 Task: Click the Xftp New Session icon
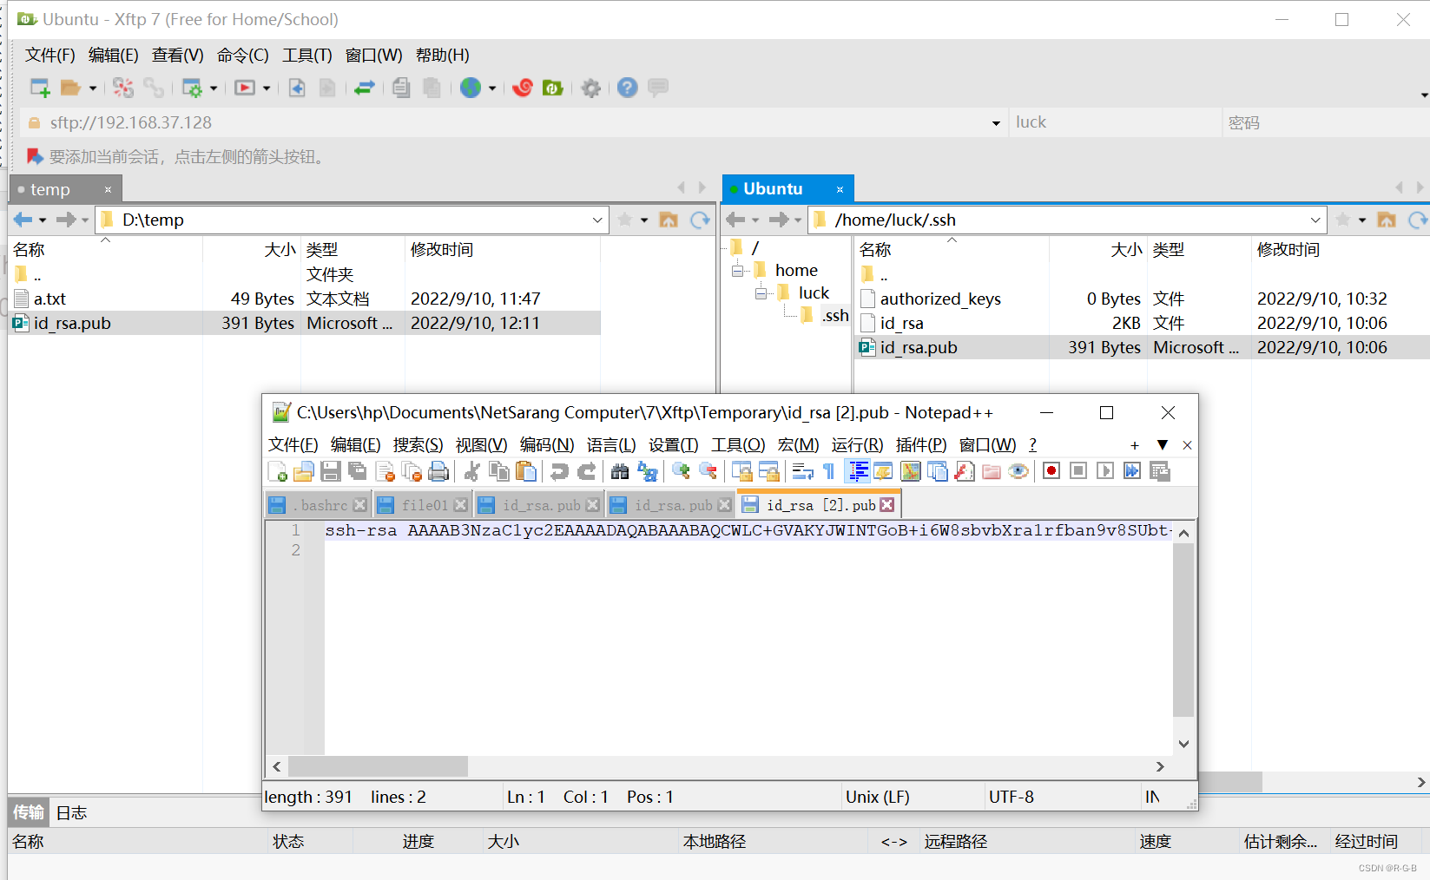(x=40, y=88)
